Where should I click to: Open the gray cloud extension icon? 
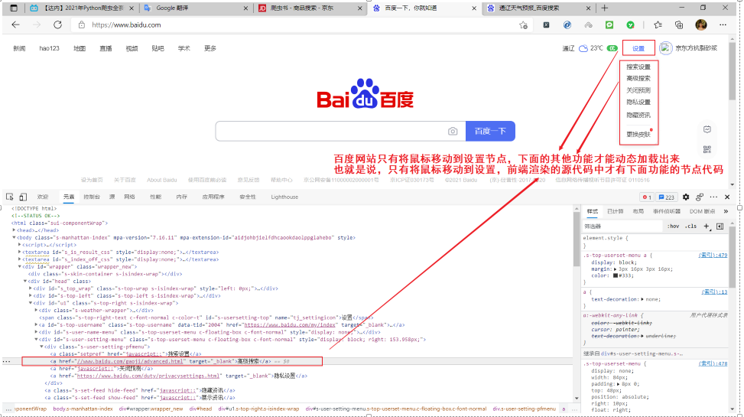coord(588,24)
